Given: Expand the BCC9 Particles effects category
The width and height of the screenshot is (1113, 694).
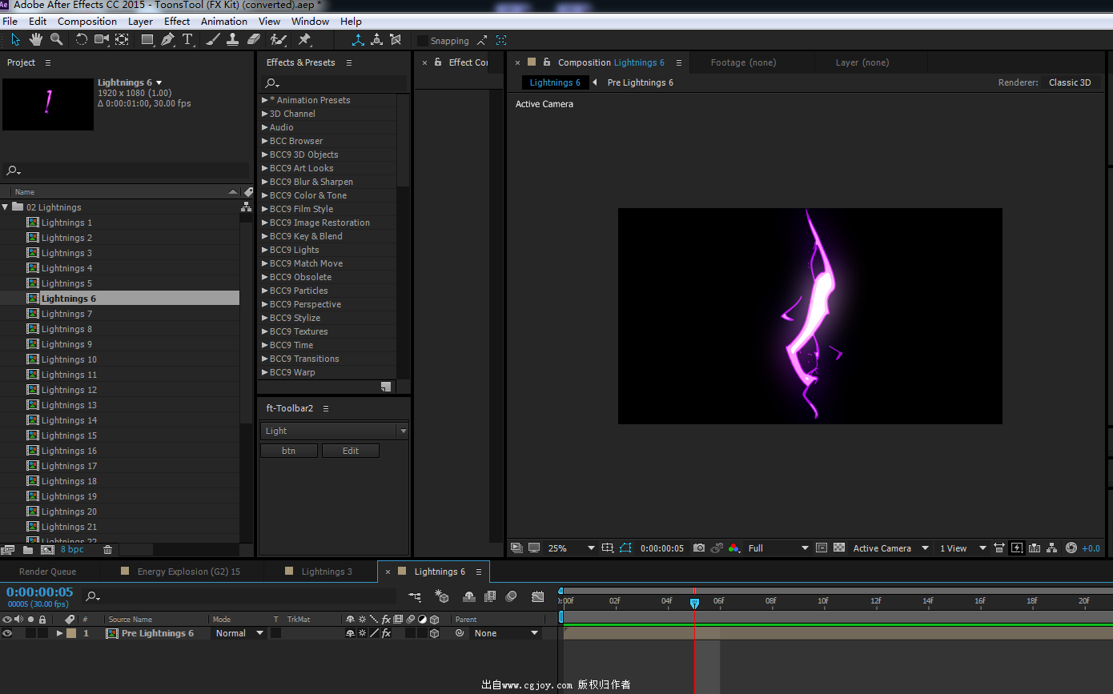Looking at the screenshot, I should [x=265, y=291].
